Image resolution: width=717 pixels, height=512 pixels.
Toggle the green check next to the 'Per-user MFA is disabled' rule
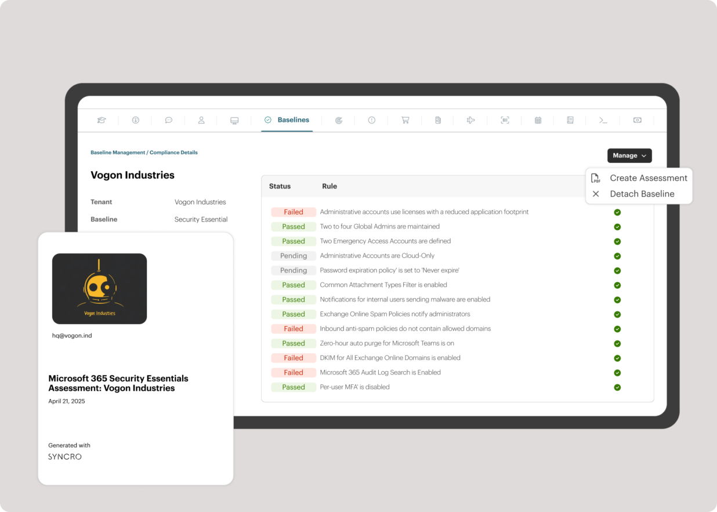(617, 387)
